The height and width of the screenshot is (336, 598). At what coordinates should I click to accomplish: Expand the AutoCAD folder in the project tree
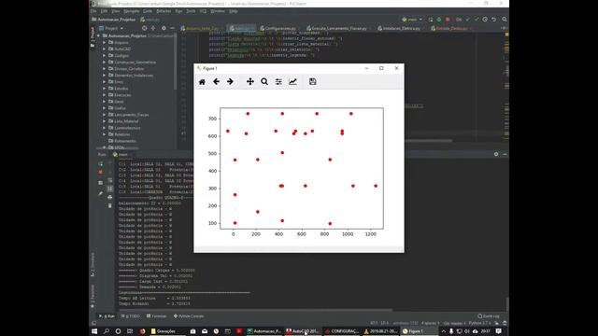pyautogui.click(x=104, y=49)
